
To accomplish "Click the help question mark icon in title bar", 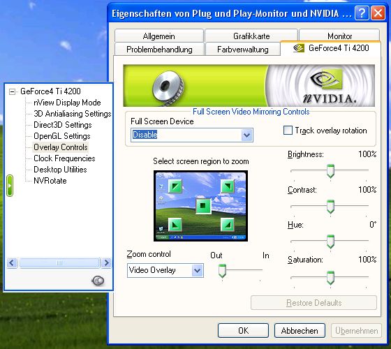I will click(362, 13).
